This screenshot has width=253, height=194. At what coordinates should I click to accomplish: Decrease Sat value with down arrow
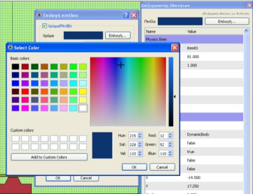pyautogui.click(x=140, y=146)
